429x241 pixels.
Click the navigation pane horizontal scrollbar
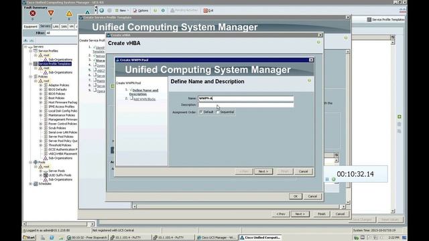[58, 224]
